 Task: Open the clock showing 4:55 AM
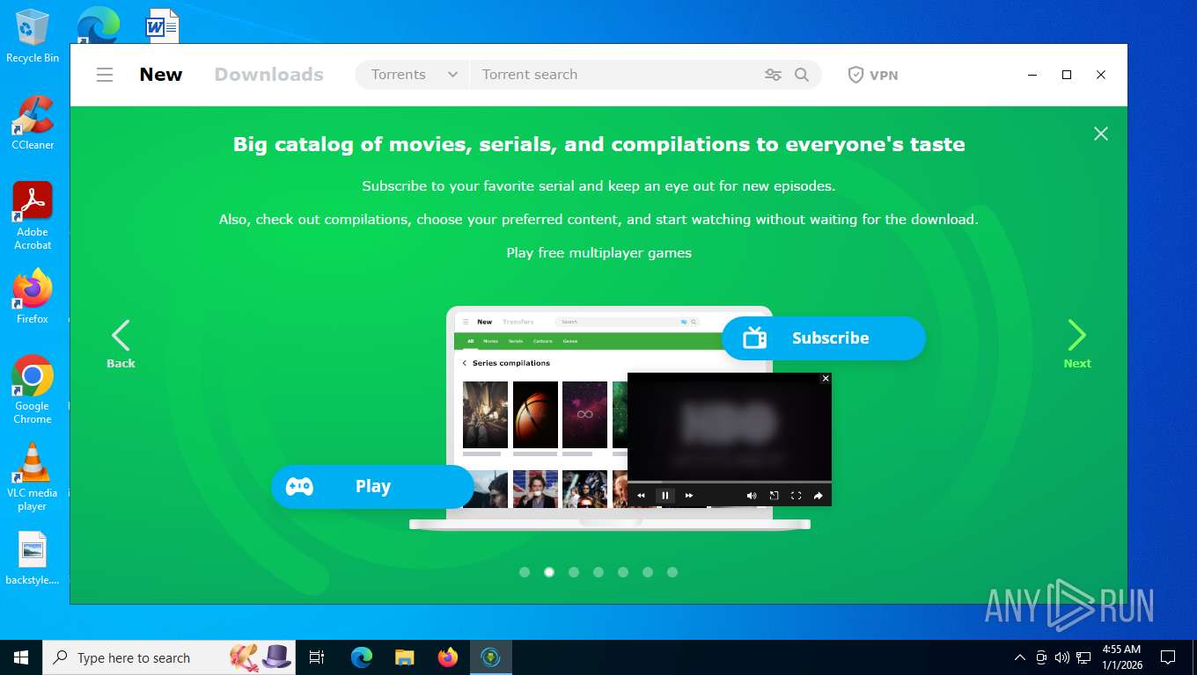(1121, 657)
